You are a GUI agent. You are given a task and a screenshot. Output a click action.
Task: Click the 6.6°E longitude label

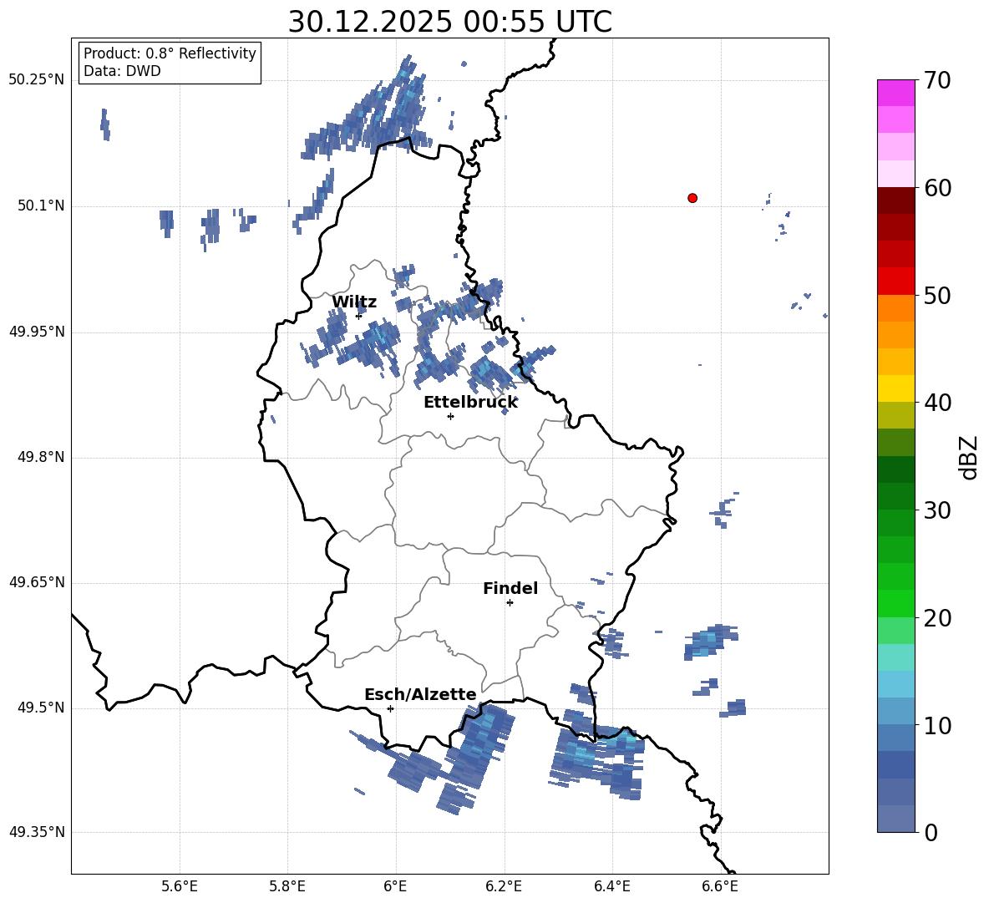(720, 887)
